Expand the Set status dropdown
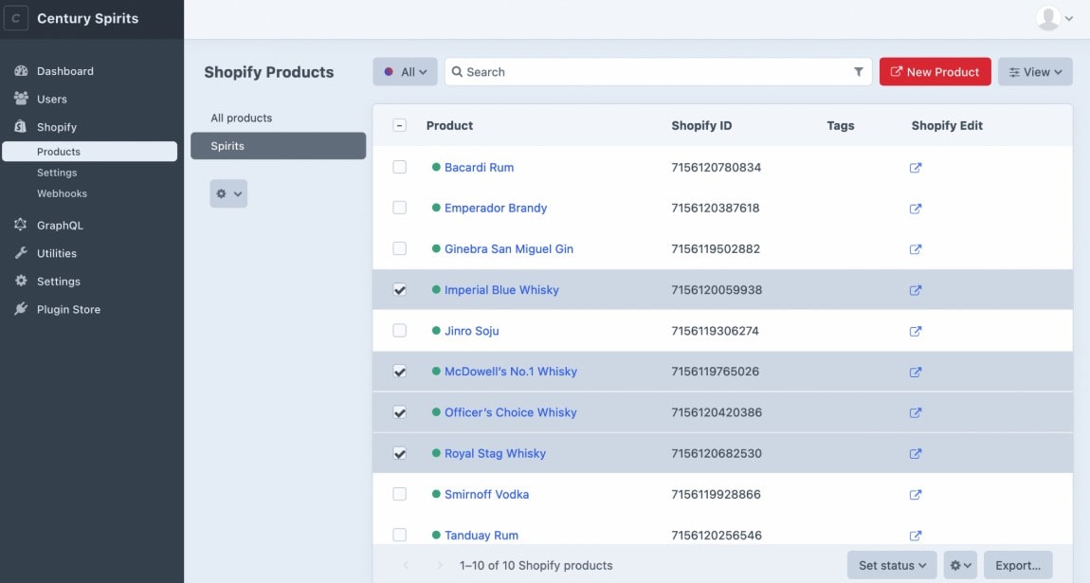Viewport: 1090px width, 583px height. [891, 565]
